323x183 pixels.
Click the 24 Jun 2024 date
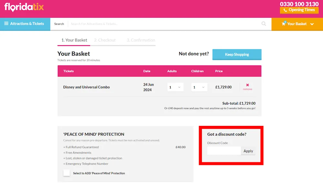coord(149,87)
